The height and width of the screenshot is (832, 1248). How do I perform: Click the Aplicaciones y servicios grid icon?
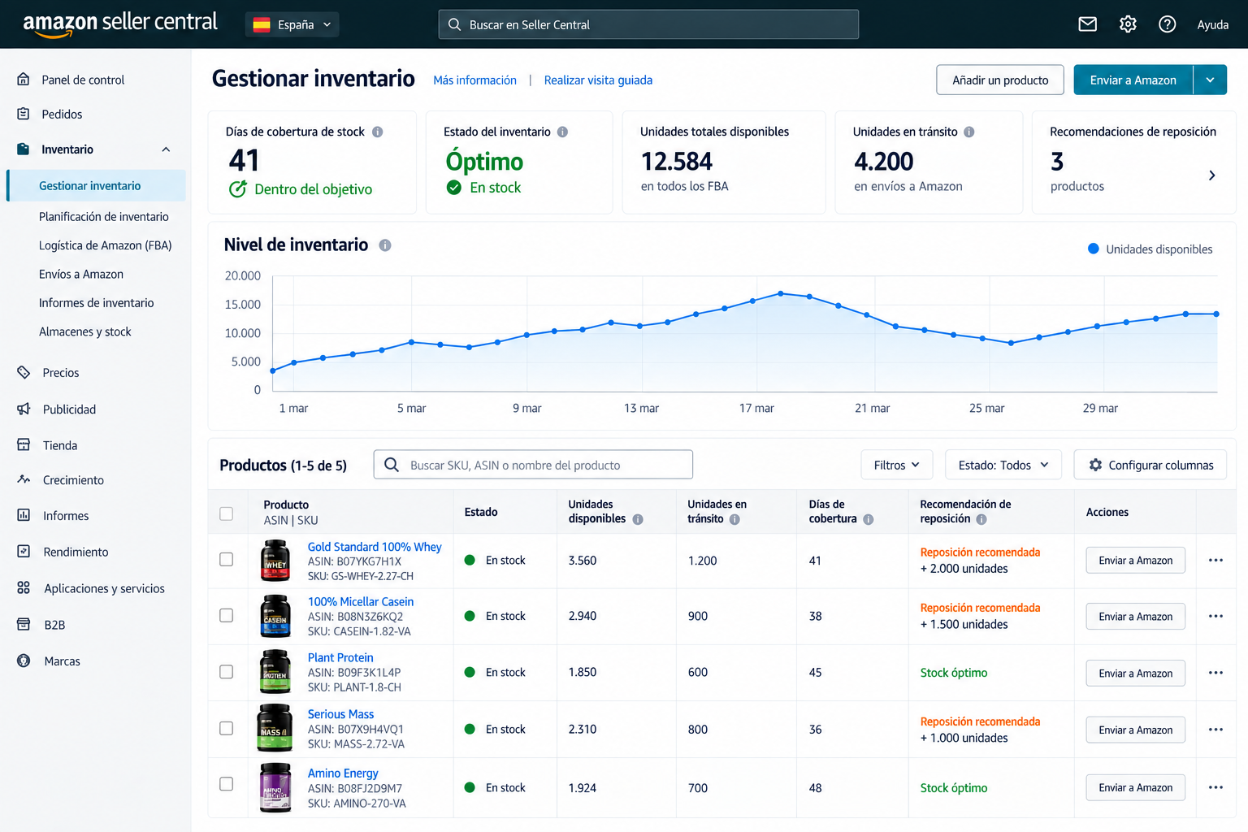tap(24, 587)
